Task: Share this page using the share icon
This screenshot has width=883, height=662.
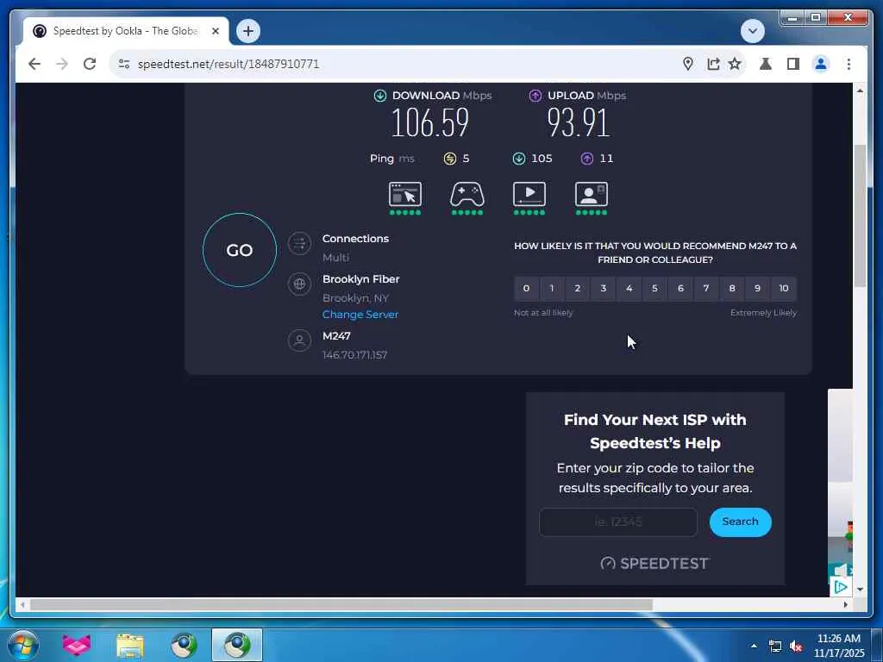Action: coord(713,64)
